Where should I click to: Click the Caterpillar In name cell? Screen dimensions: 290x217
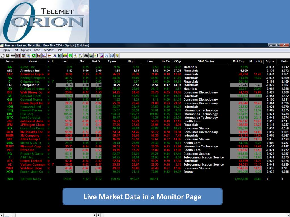pos(30,85)
